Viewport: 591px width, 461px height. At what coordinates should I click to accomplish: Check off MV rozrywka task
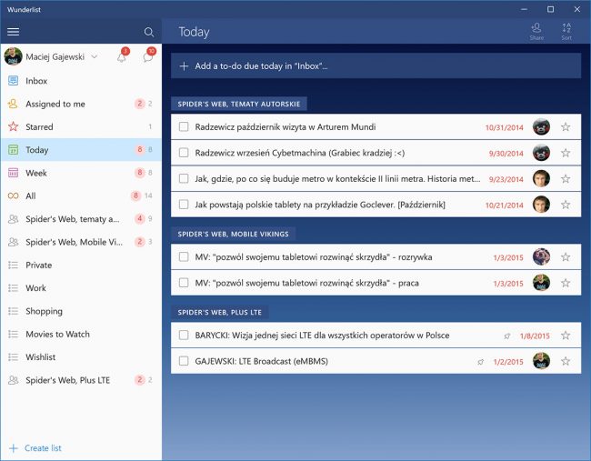(x=184, y=256)
